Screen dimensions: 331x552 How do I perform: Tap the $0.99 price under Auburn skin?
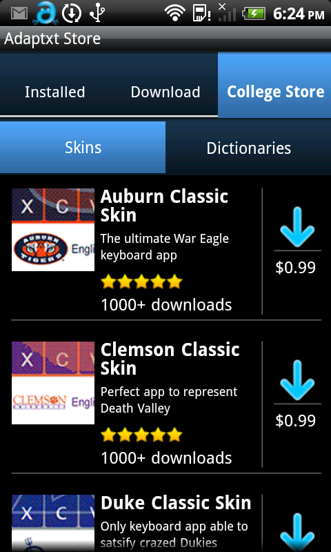[x=295, y=268]
